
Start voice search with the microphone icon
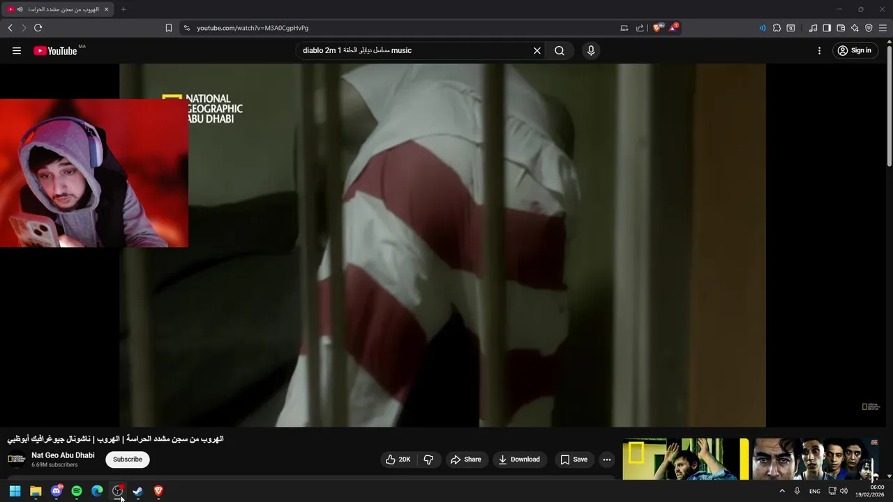(x=591, y=50)
